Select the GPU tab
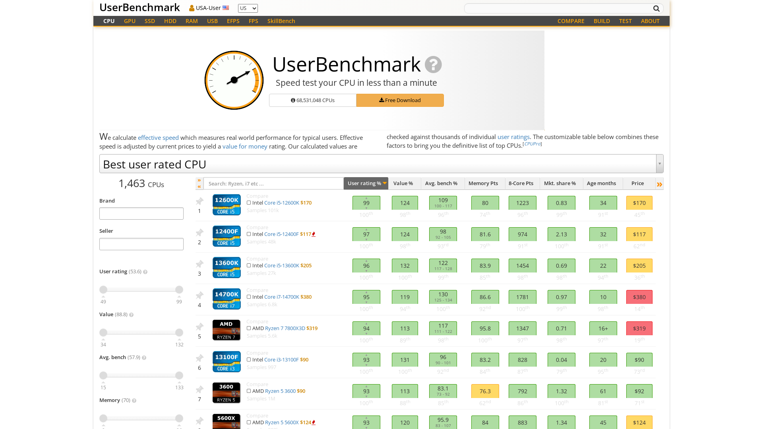763x429 pixels. click(x=130, y=21)
